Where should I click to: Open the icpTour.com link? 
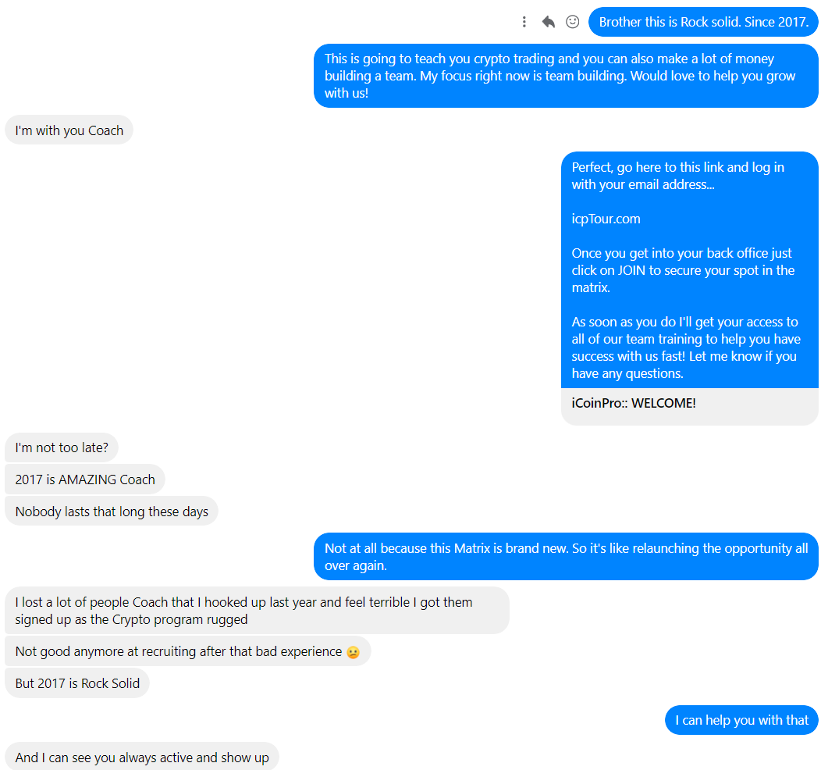tap(606, 219)
